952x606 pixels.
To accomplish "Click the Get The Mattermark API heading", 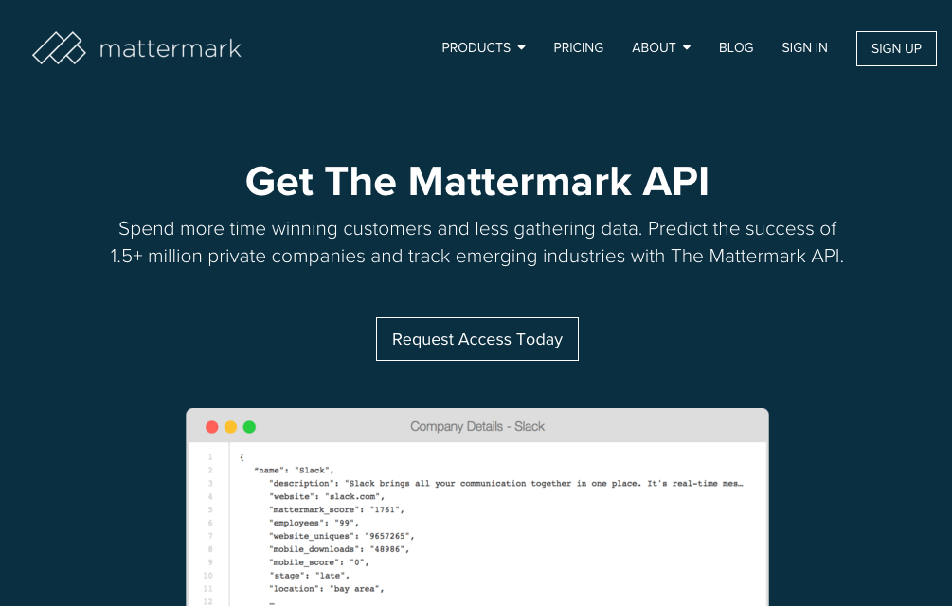I will tap(476, 181).
